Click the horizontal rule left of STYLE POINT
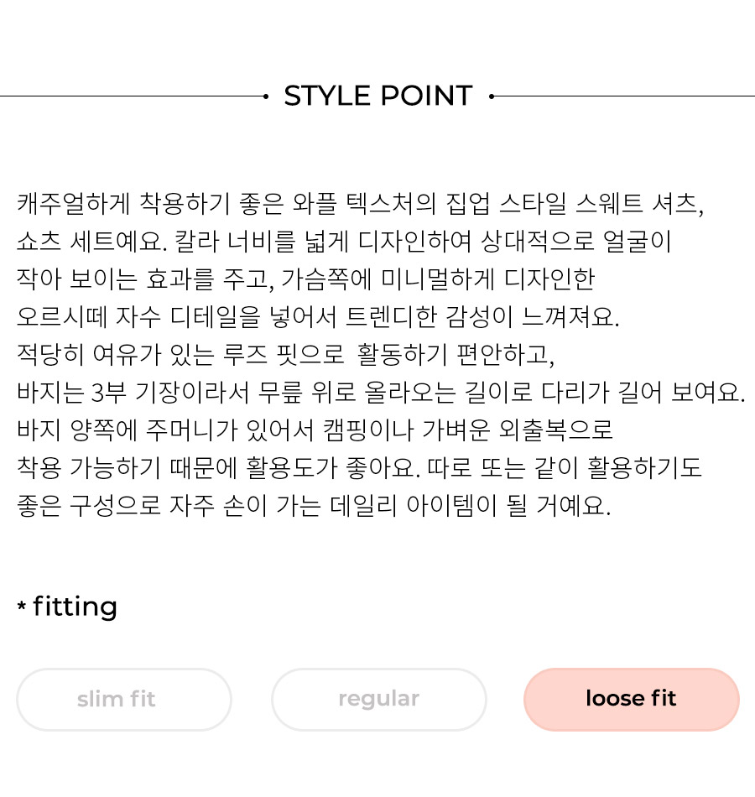The height and width of the screenshot is (797, 755). coord(131,96)
